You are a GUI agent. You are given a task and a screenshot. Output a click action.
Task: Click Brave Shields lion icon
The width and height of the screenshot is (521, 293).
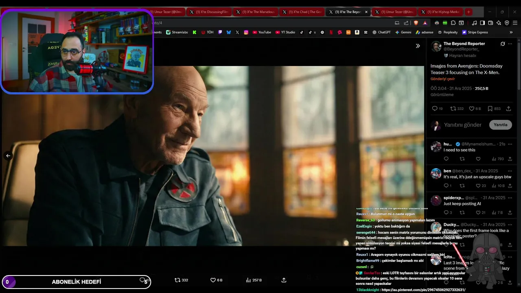coord(416,23)
